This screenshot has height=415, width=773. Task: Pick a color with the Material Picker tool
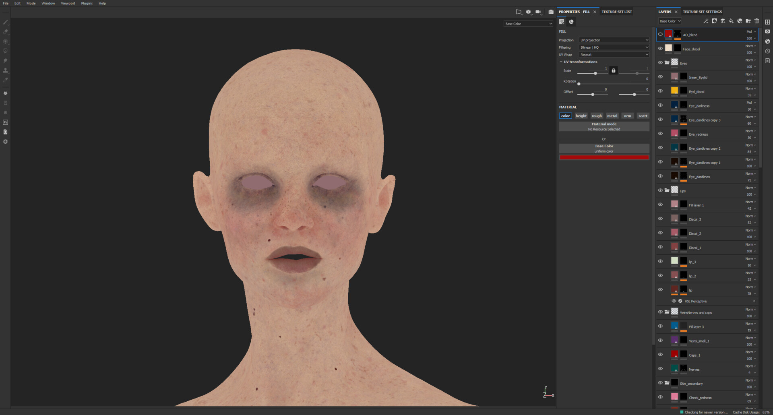(6, 80)
